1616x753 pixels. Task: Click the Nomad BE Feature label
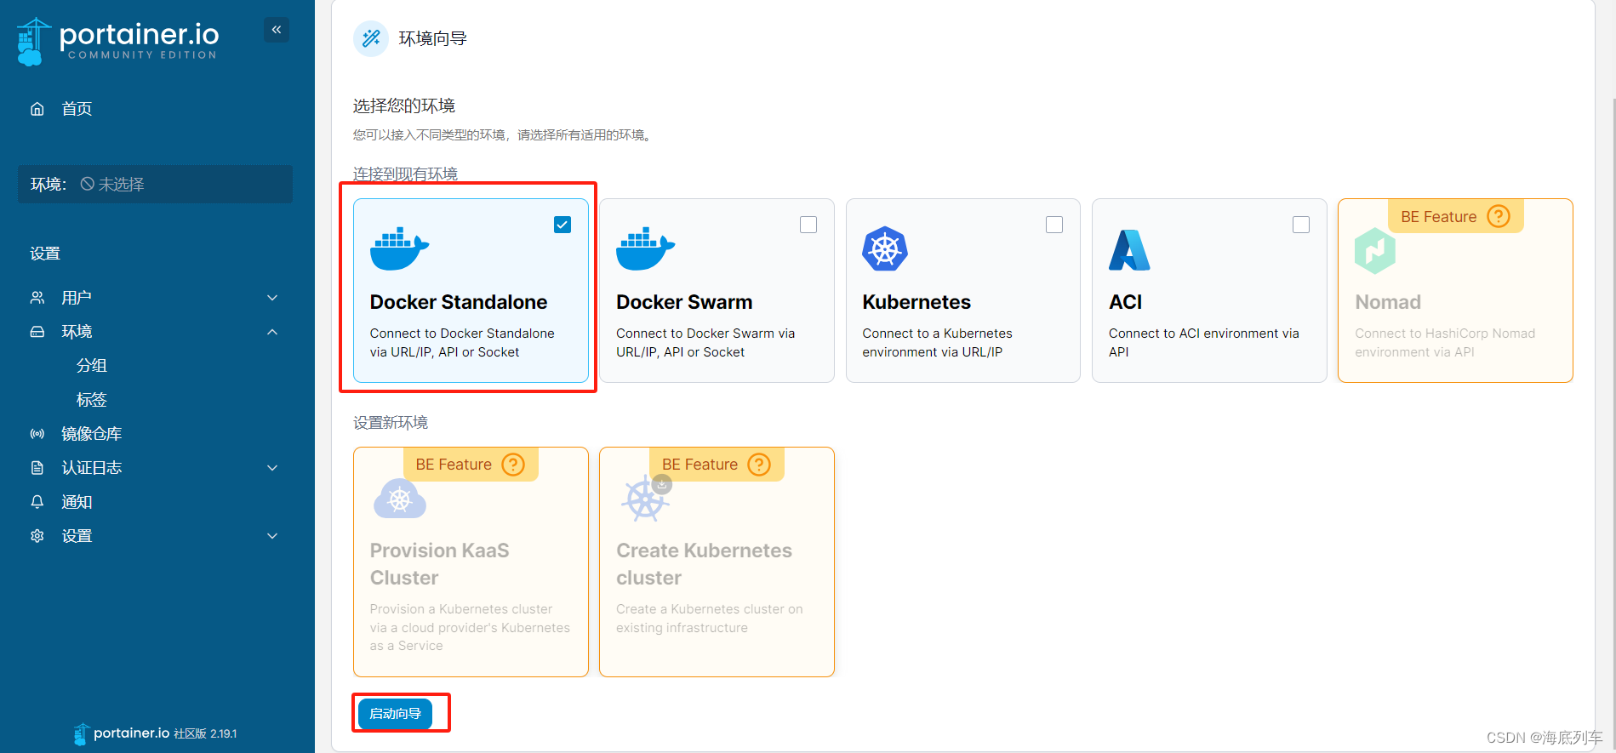(x=1438, y=217)
